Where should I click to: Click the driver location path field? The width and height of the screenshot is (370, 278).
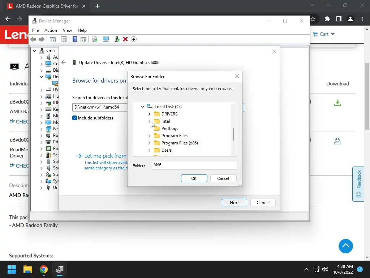(x=100, y=107)
